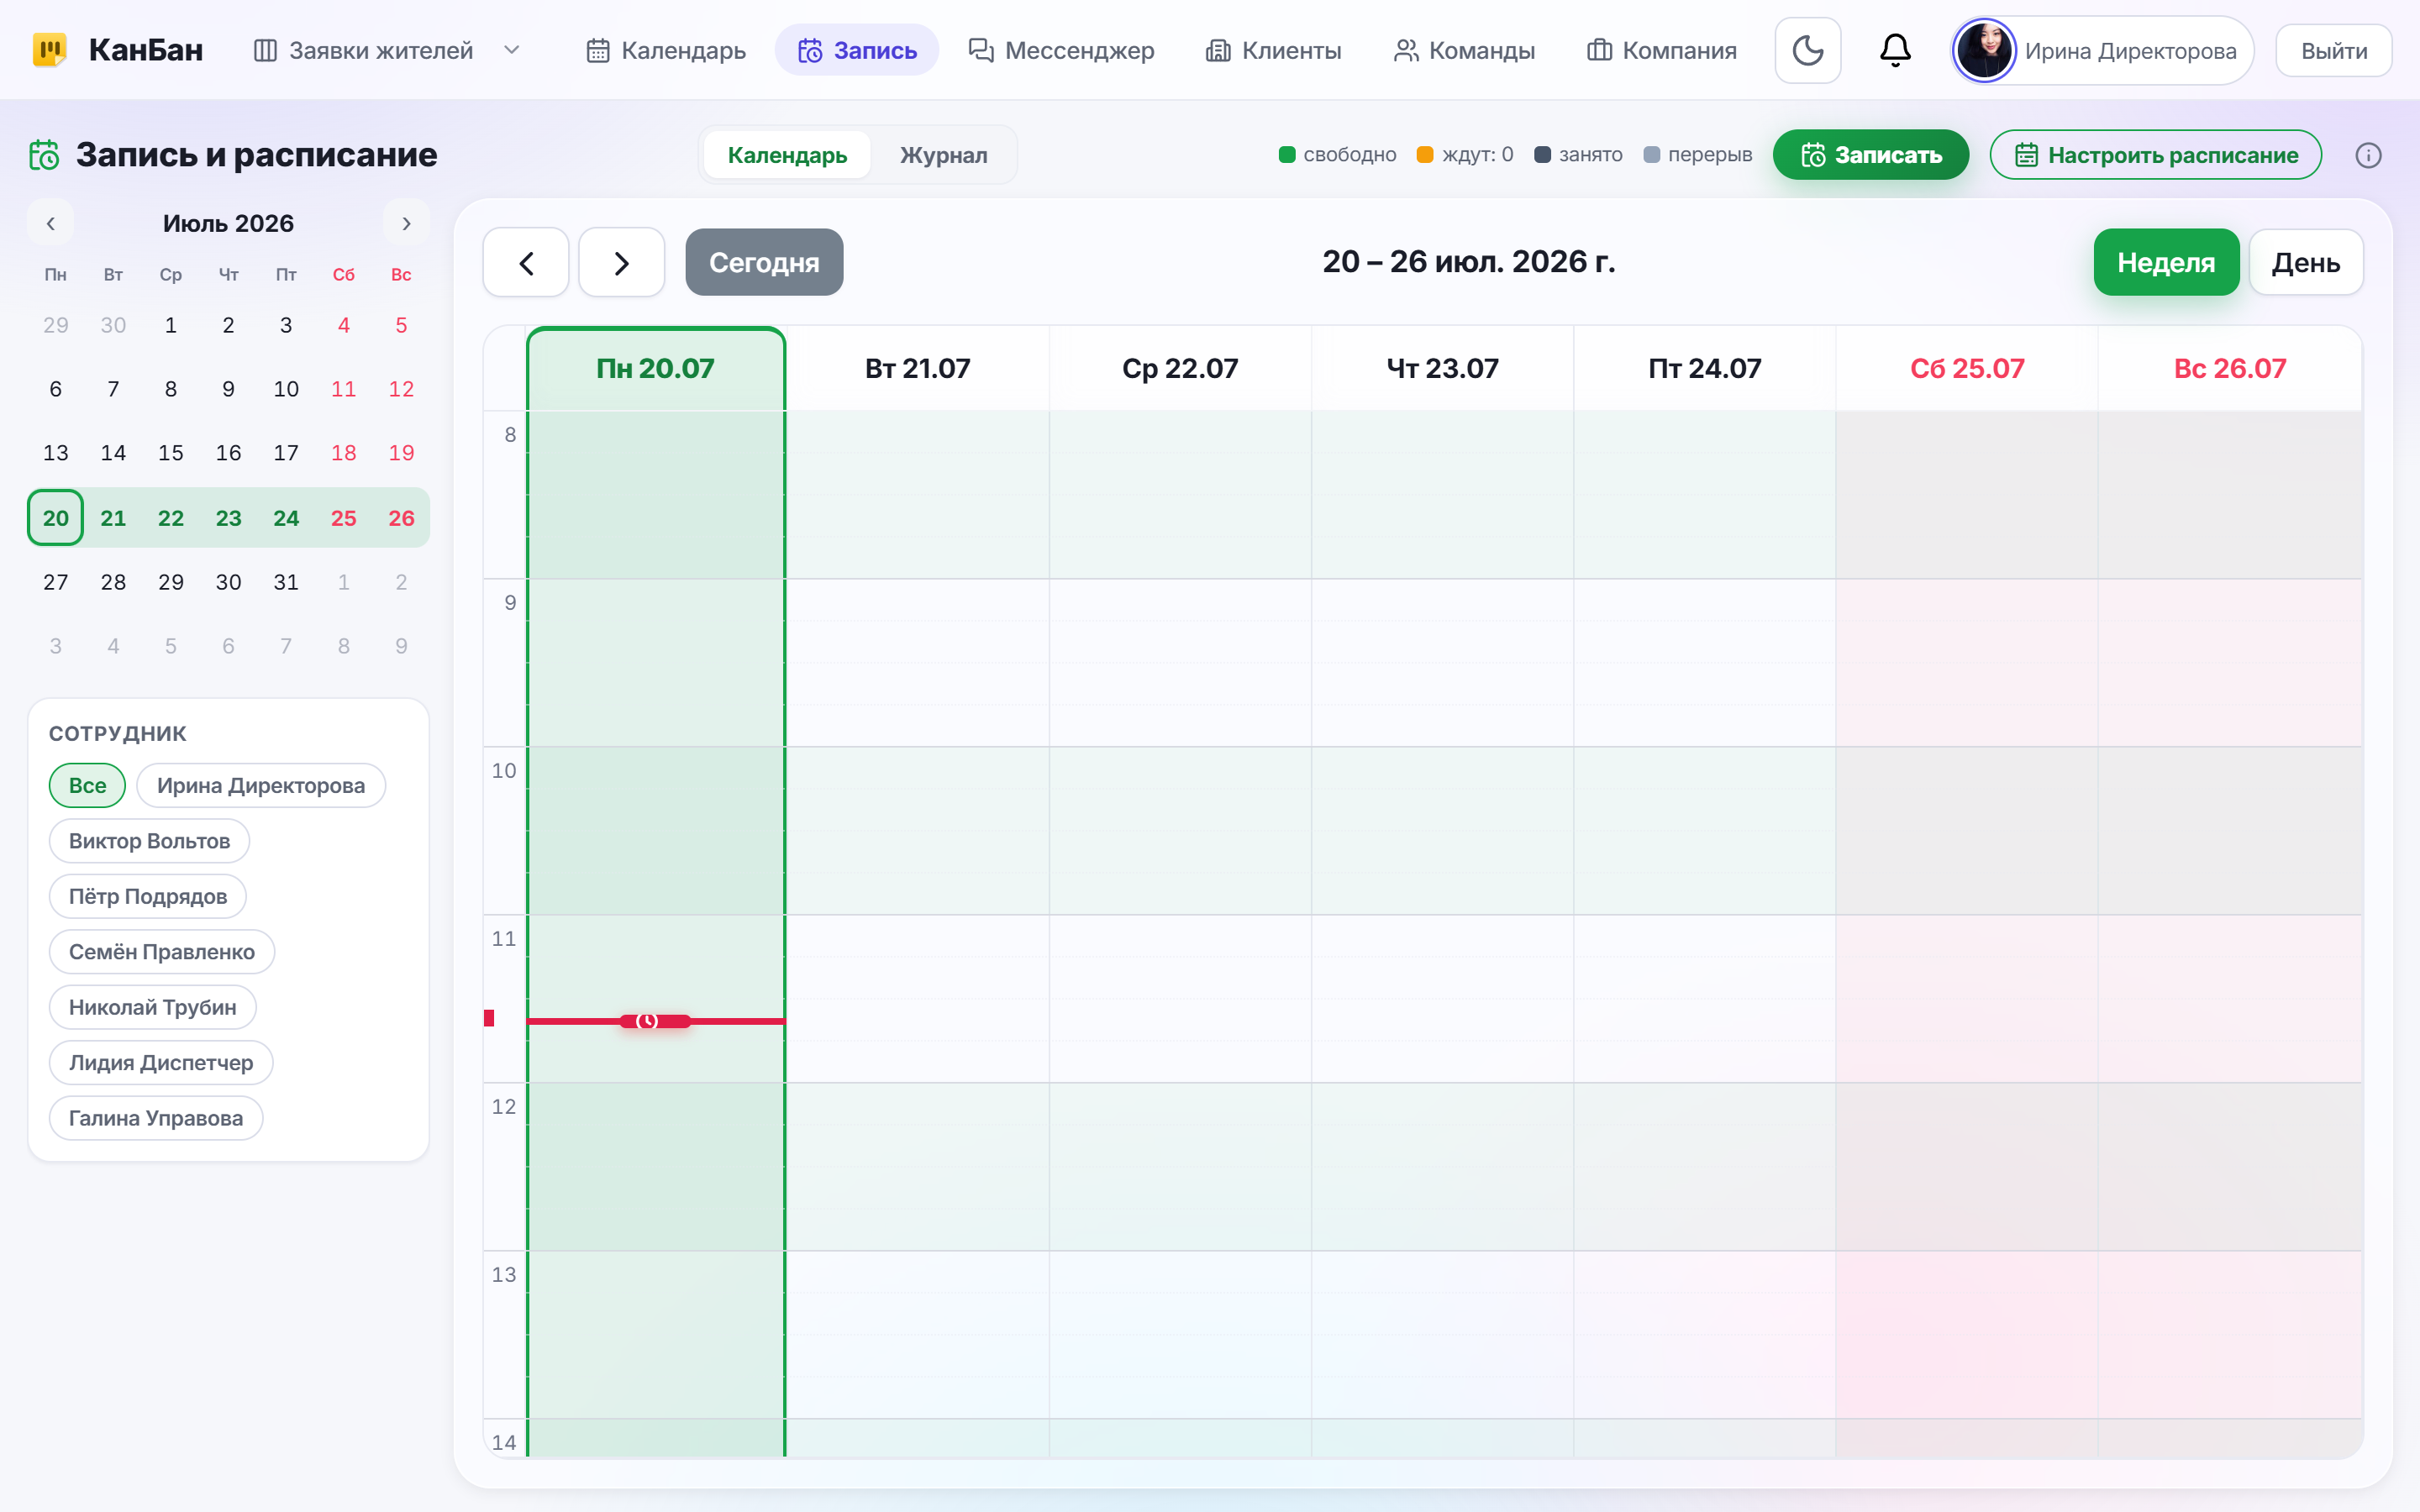
Task: Open the Мессенджер menu item
Action: click(1062, 50)
